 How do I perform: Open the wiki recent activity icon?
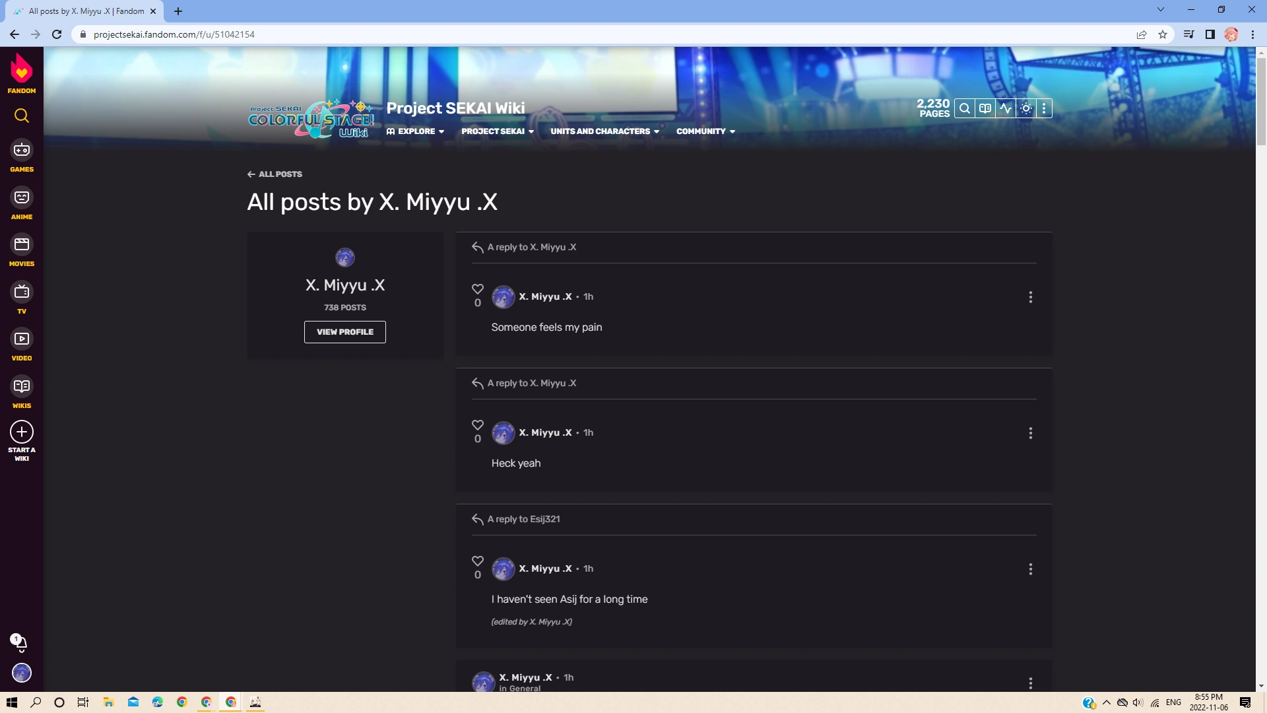1006,109
